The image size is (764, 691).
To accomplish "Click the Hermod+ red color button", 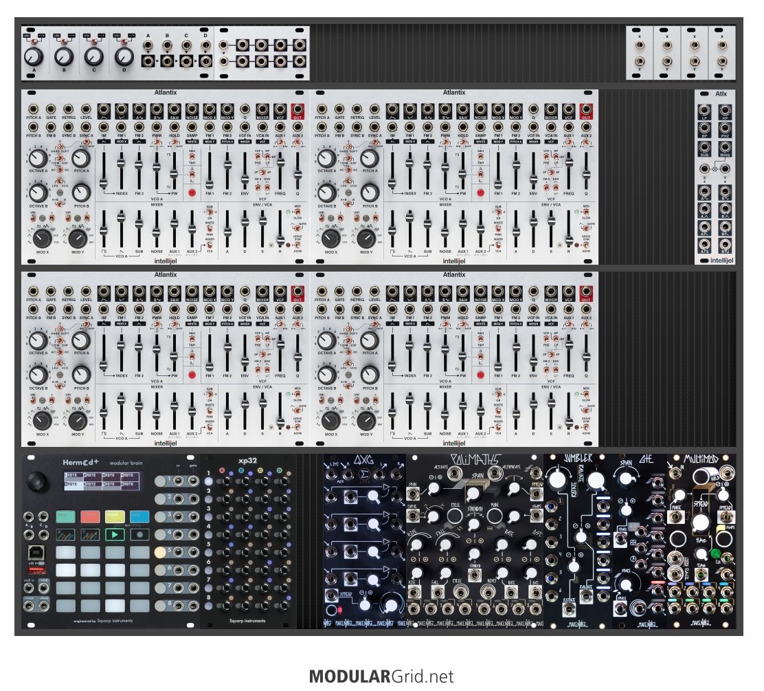I will [90, 517].
